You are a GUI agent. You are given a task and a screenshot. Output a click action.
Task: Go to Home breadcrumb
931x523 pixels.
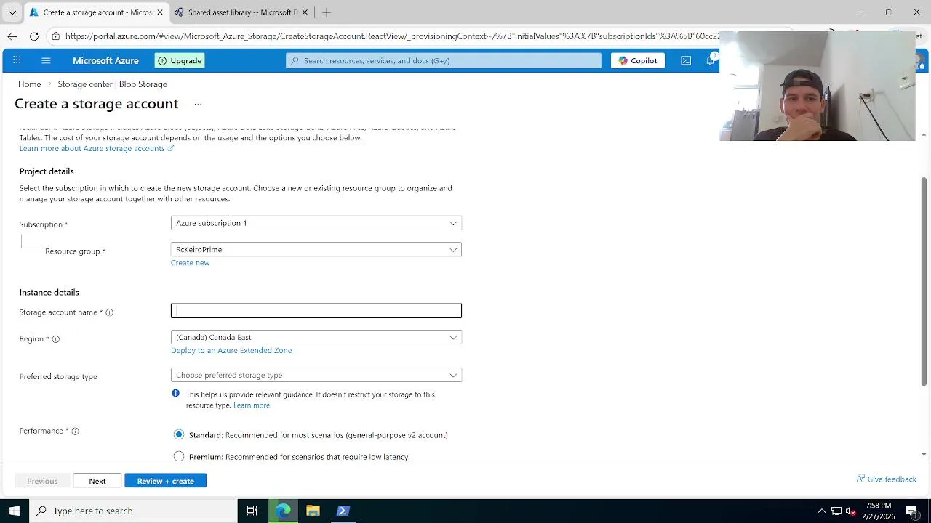point(30,84)
